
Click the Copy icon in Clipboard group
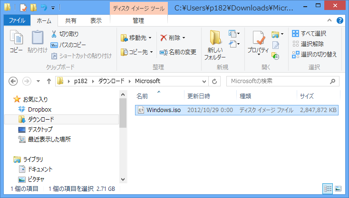(16, 38)
